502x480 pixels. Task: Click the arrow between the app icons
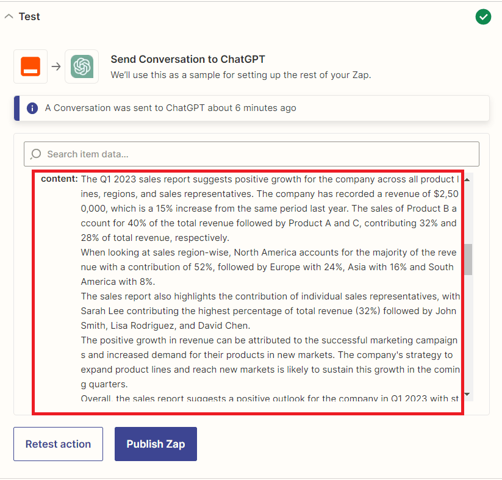[56, 65]
